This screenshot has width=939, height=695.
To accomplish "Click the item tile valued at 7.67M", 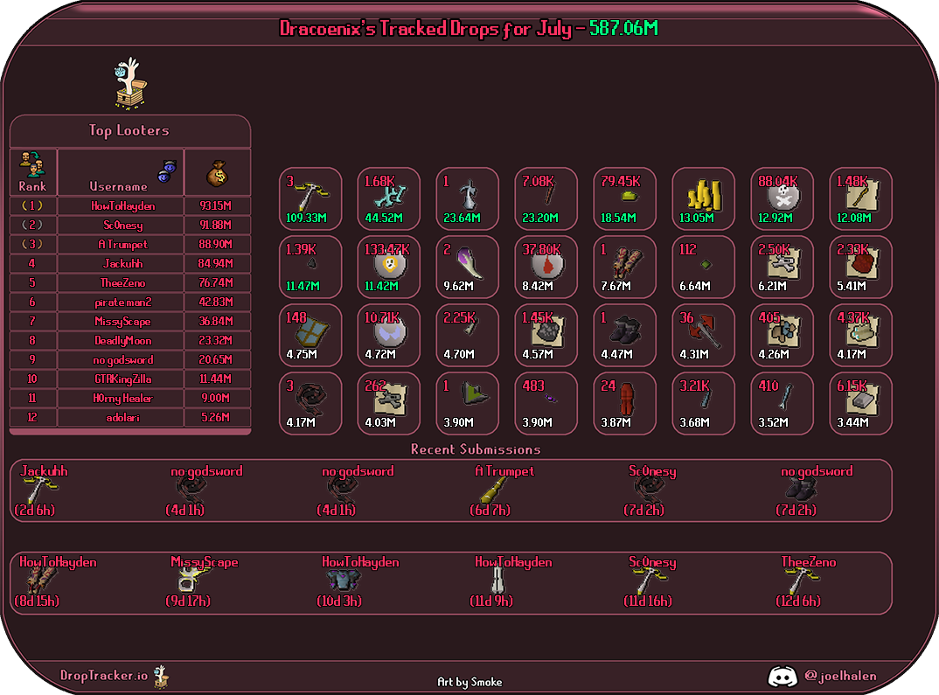I will [624, 267].
